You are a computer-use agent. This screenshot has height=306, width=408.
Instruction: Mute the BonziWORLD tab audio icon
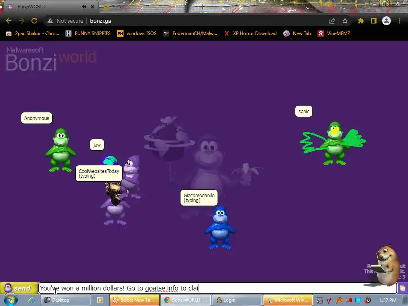click(x=84, y=6)
